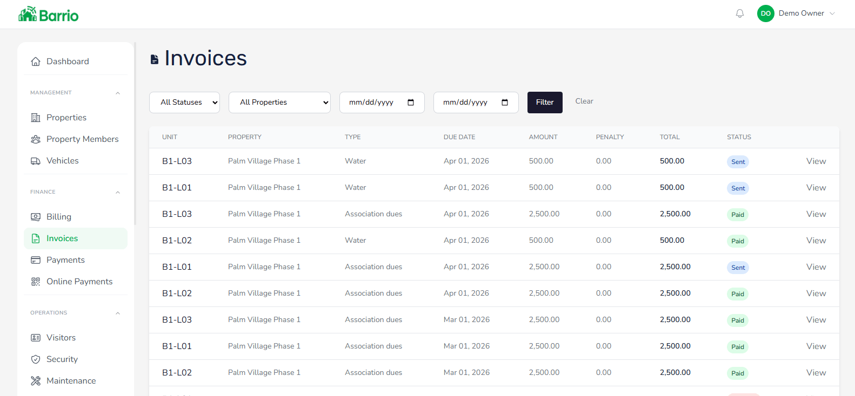
Task: View B1-L03 Association dues due Mar 01
Action: (x=816, y=320)
